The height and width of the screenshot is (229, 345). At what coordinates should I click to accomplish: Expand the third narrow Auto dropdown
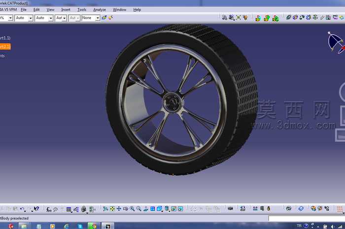[64, 18]
